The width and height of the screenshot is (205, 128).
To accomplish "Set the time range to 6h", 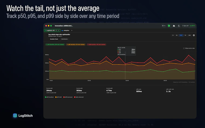I will pyautogui.click(x=177, y=35).
